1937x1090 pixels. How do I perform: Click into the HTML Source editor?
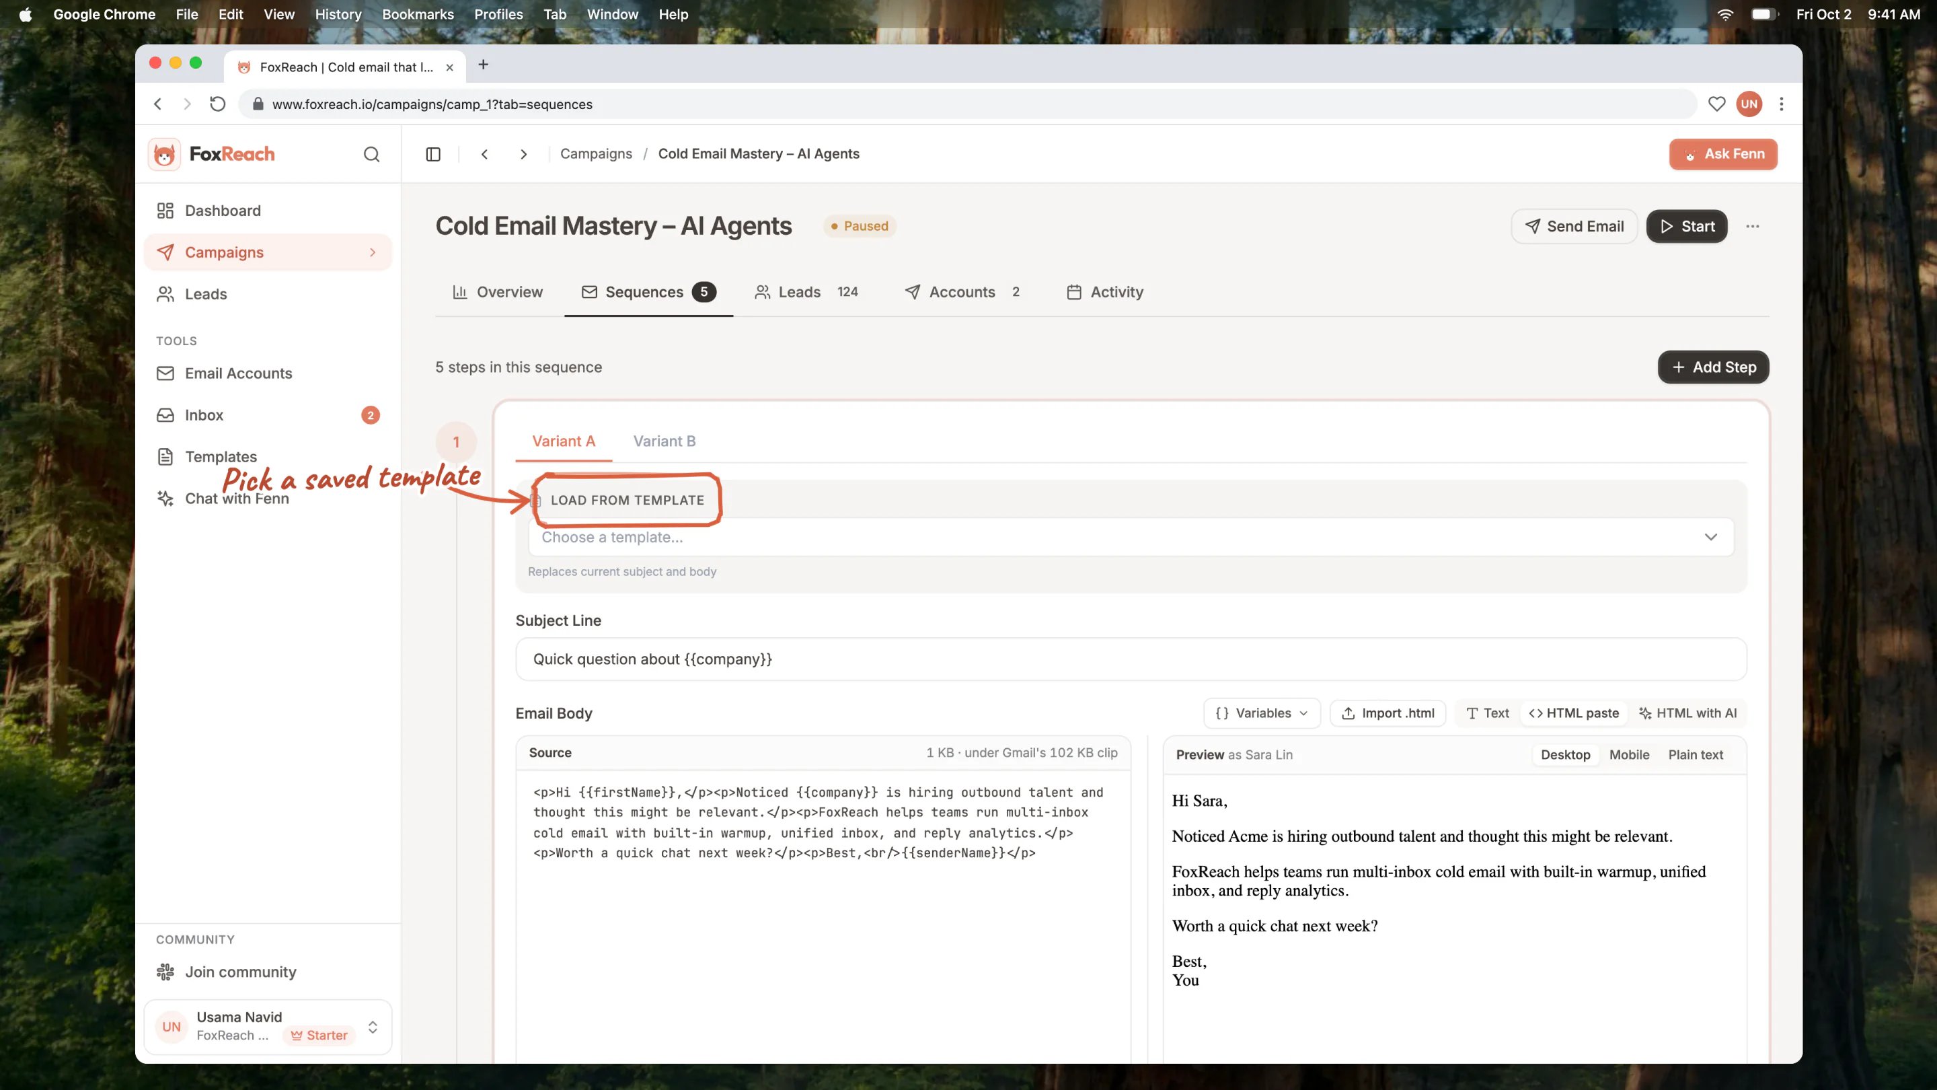(823, 918)
